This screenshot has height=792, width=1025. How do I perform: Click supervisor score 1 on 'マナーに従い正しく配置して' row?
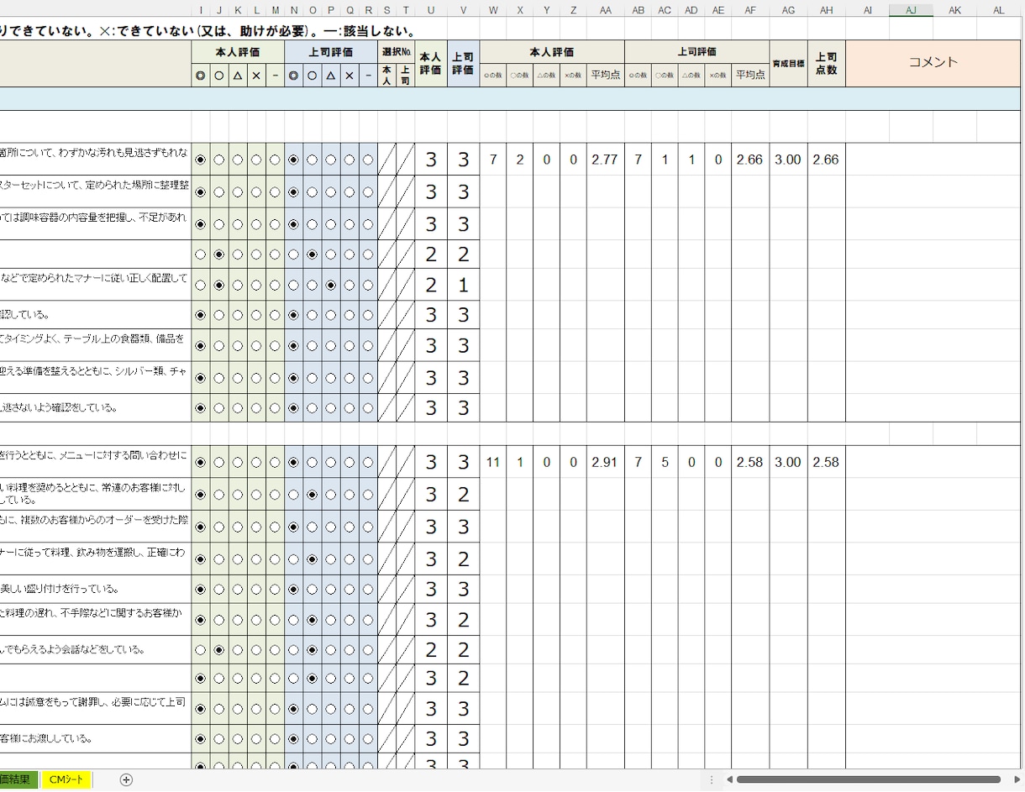[463, 285]
